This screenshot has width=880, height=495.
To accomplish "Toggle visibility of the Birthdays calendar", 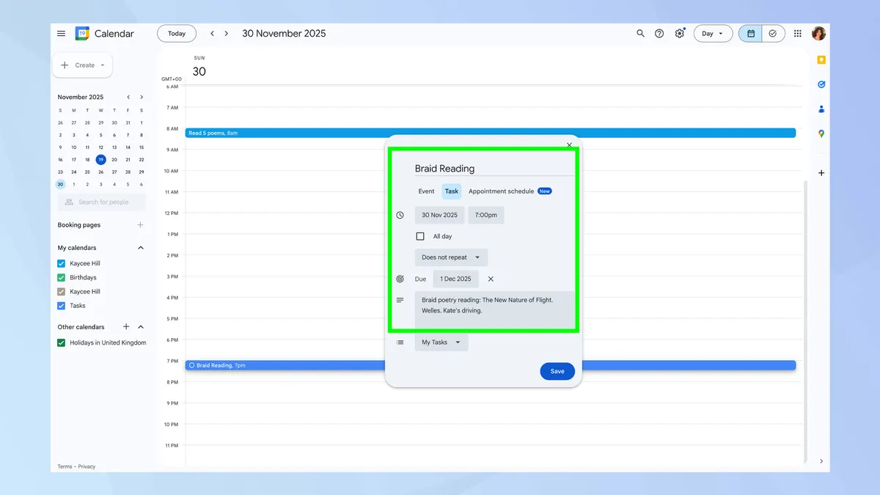I will click(61, 277).
